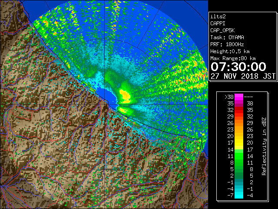Click the magenta >38 dBZ color swatch
This screenshot has width=278, height=209.
(239, 97)
